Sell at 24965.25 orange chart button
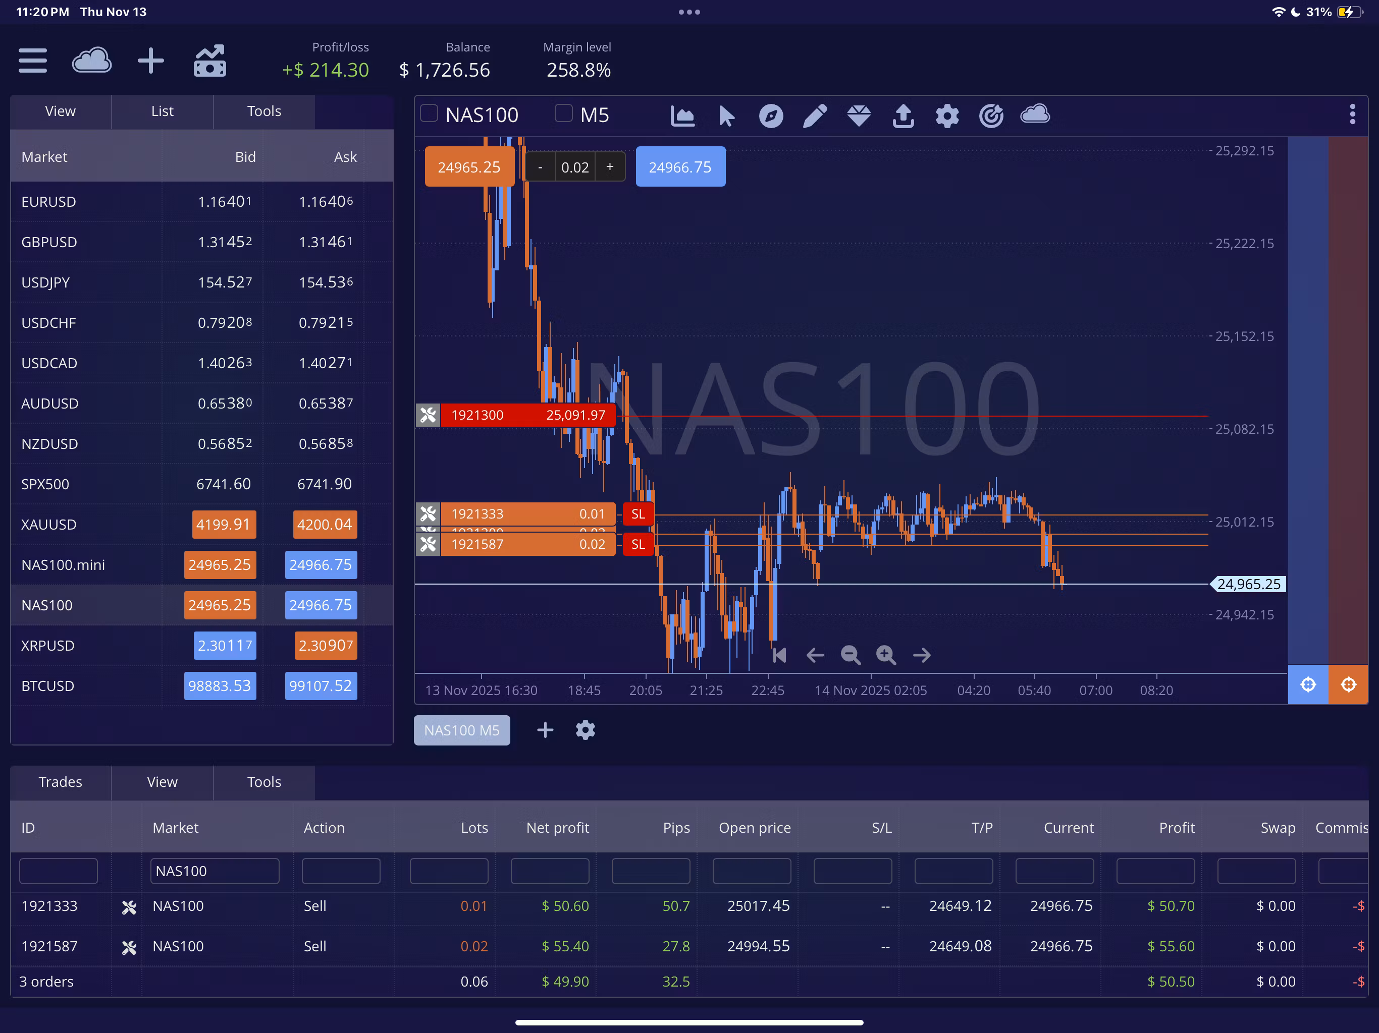The image size is (1379, 1033). tap(469, 167)
